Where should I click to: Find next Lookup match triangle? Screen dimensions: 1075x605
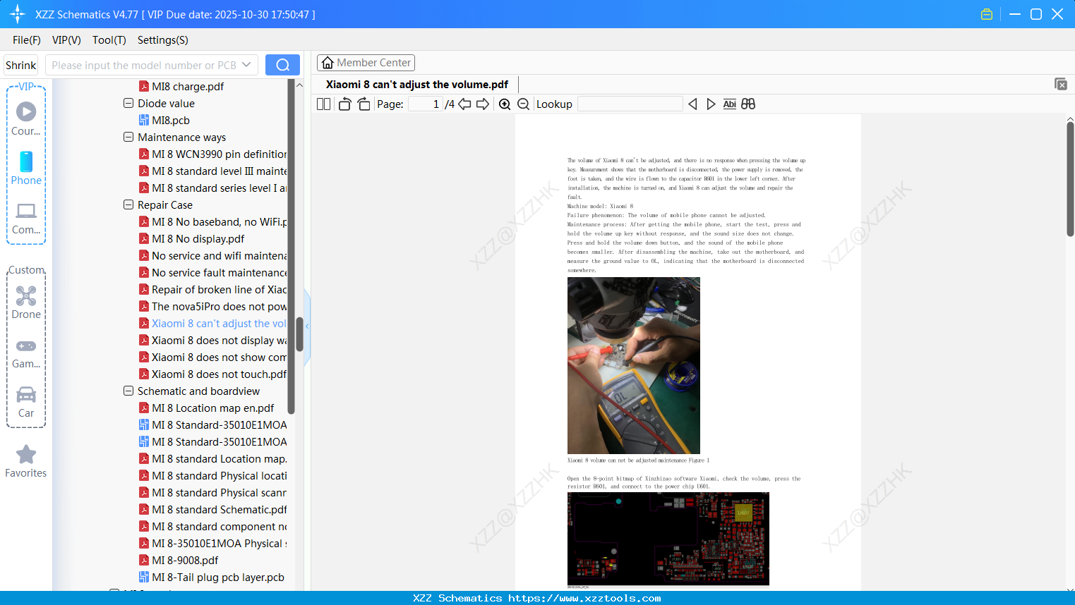711,104
